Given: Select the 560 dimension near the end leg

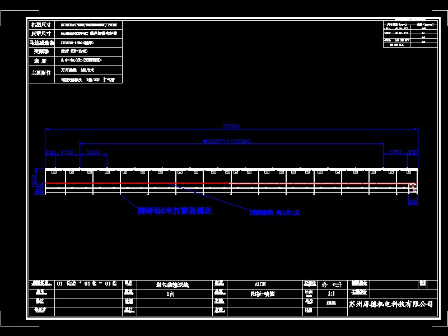Looking at the screenshot, I should tap(413, 202).
